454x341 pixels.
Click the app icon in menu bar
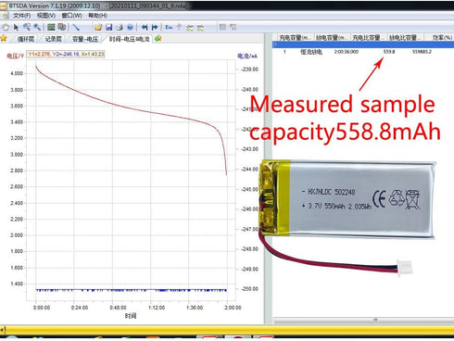click(6, 16)
